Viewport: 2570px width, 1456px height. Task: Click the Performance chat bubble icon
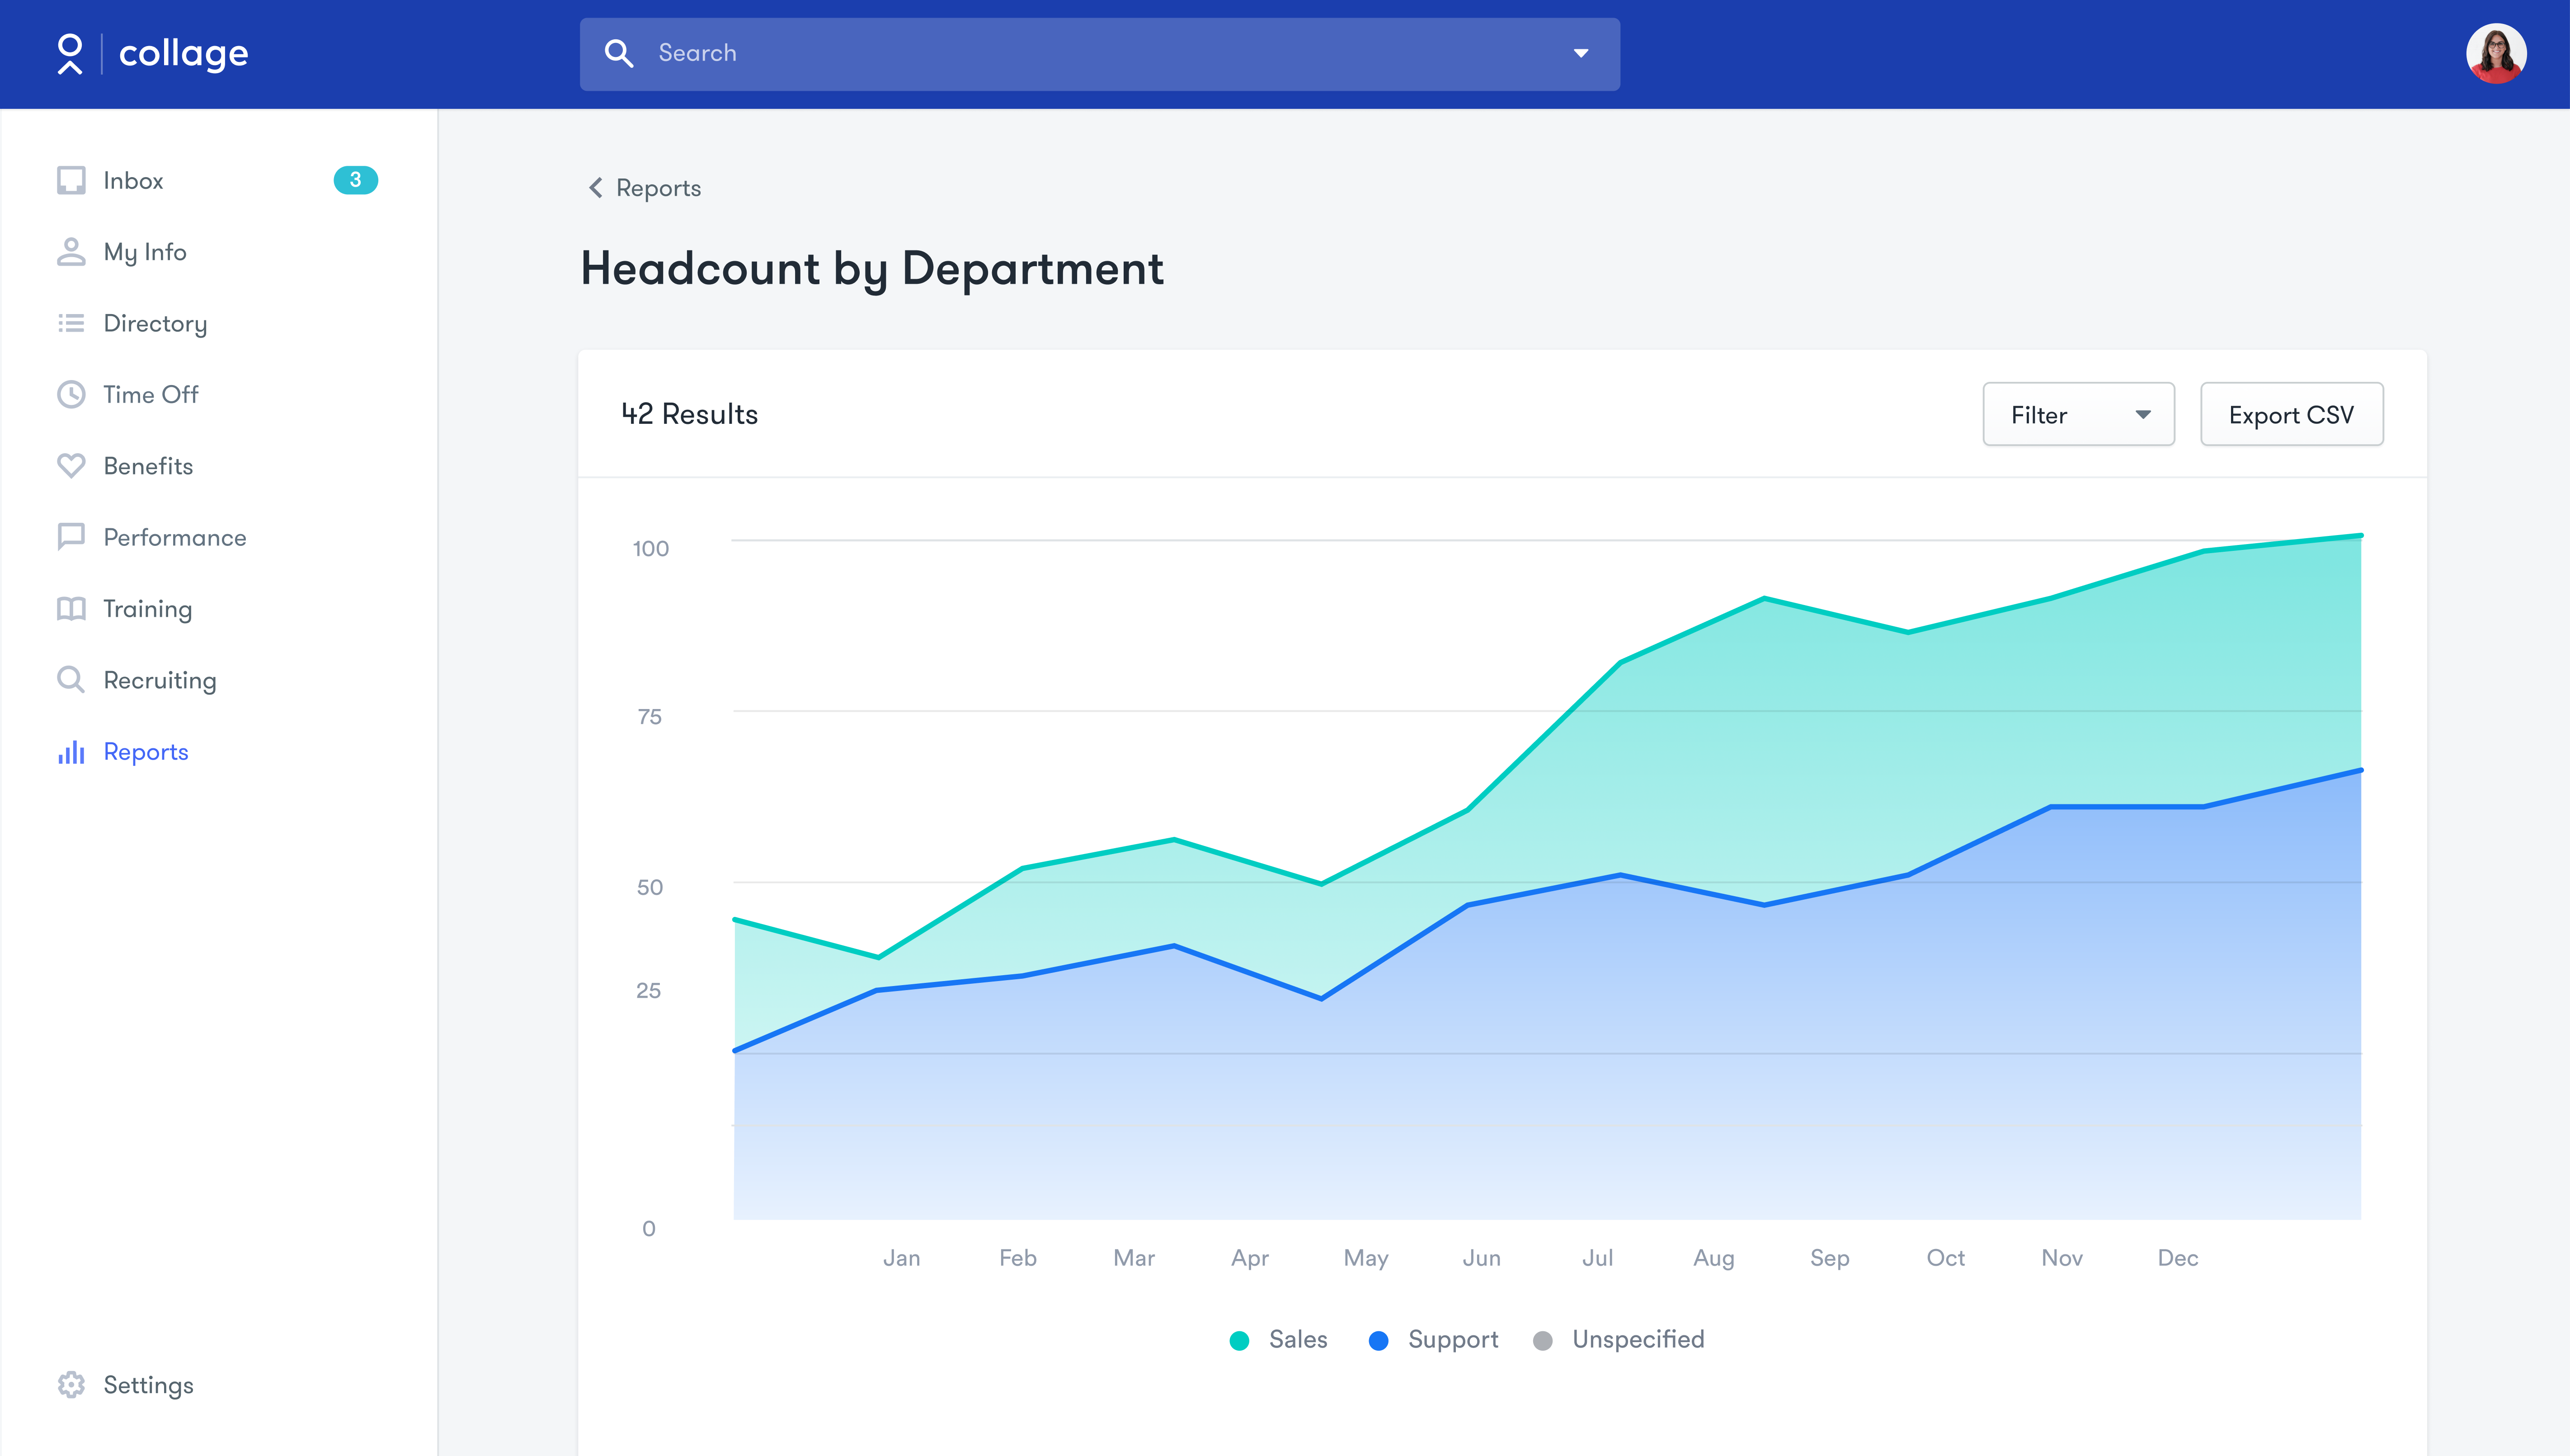71,537
